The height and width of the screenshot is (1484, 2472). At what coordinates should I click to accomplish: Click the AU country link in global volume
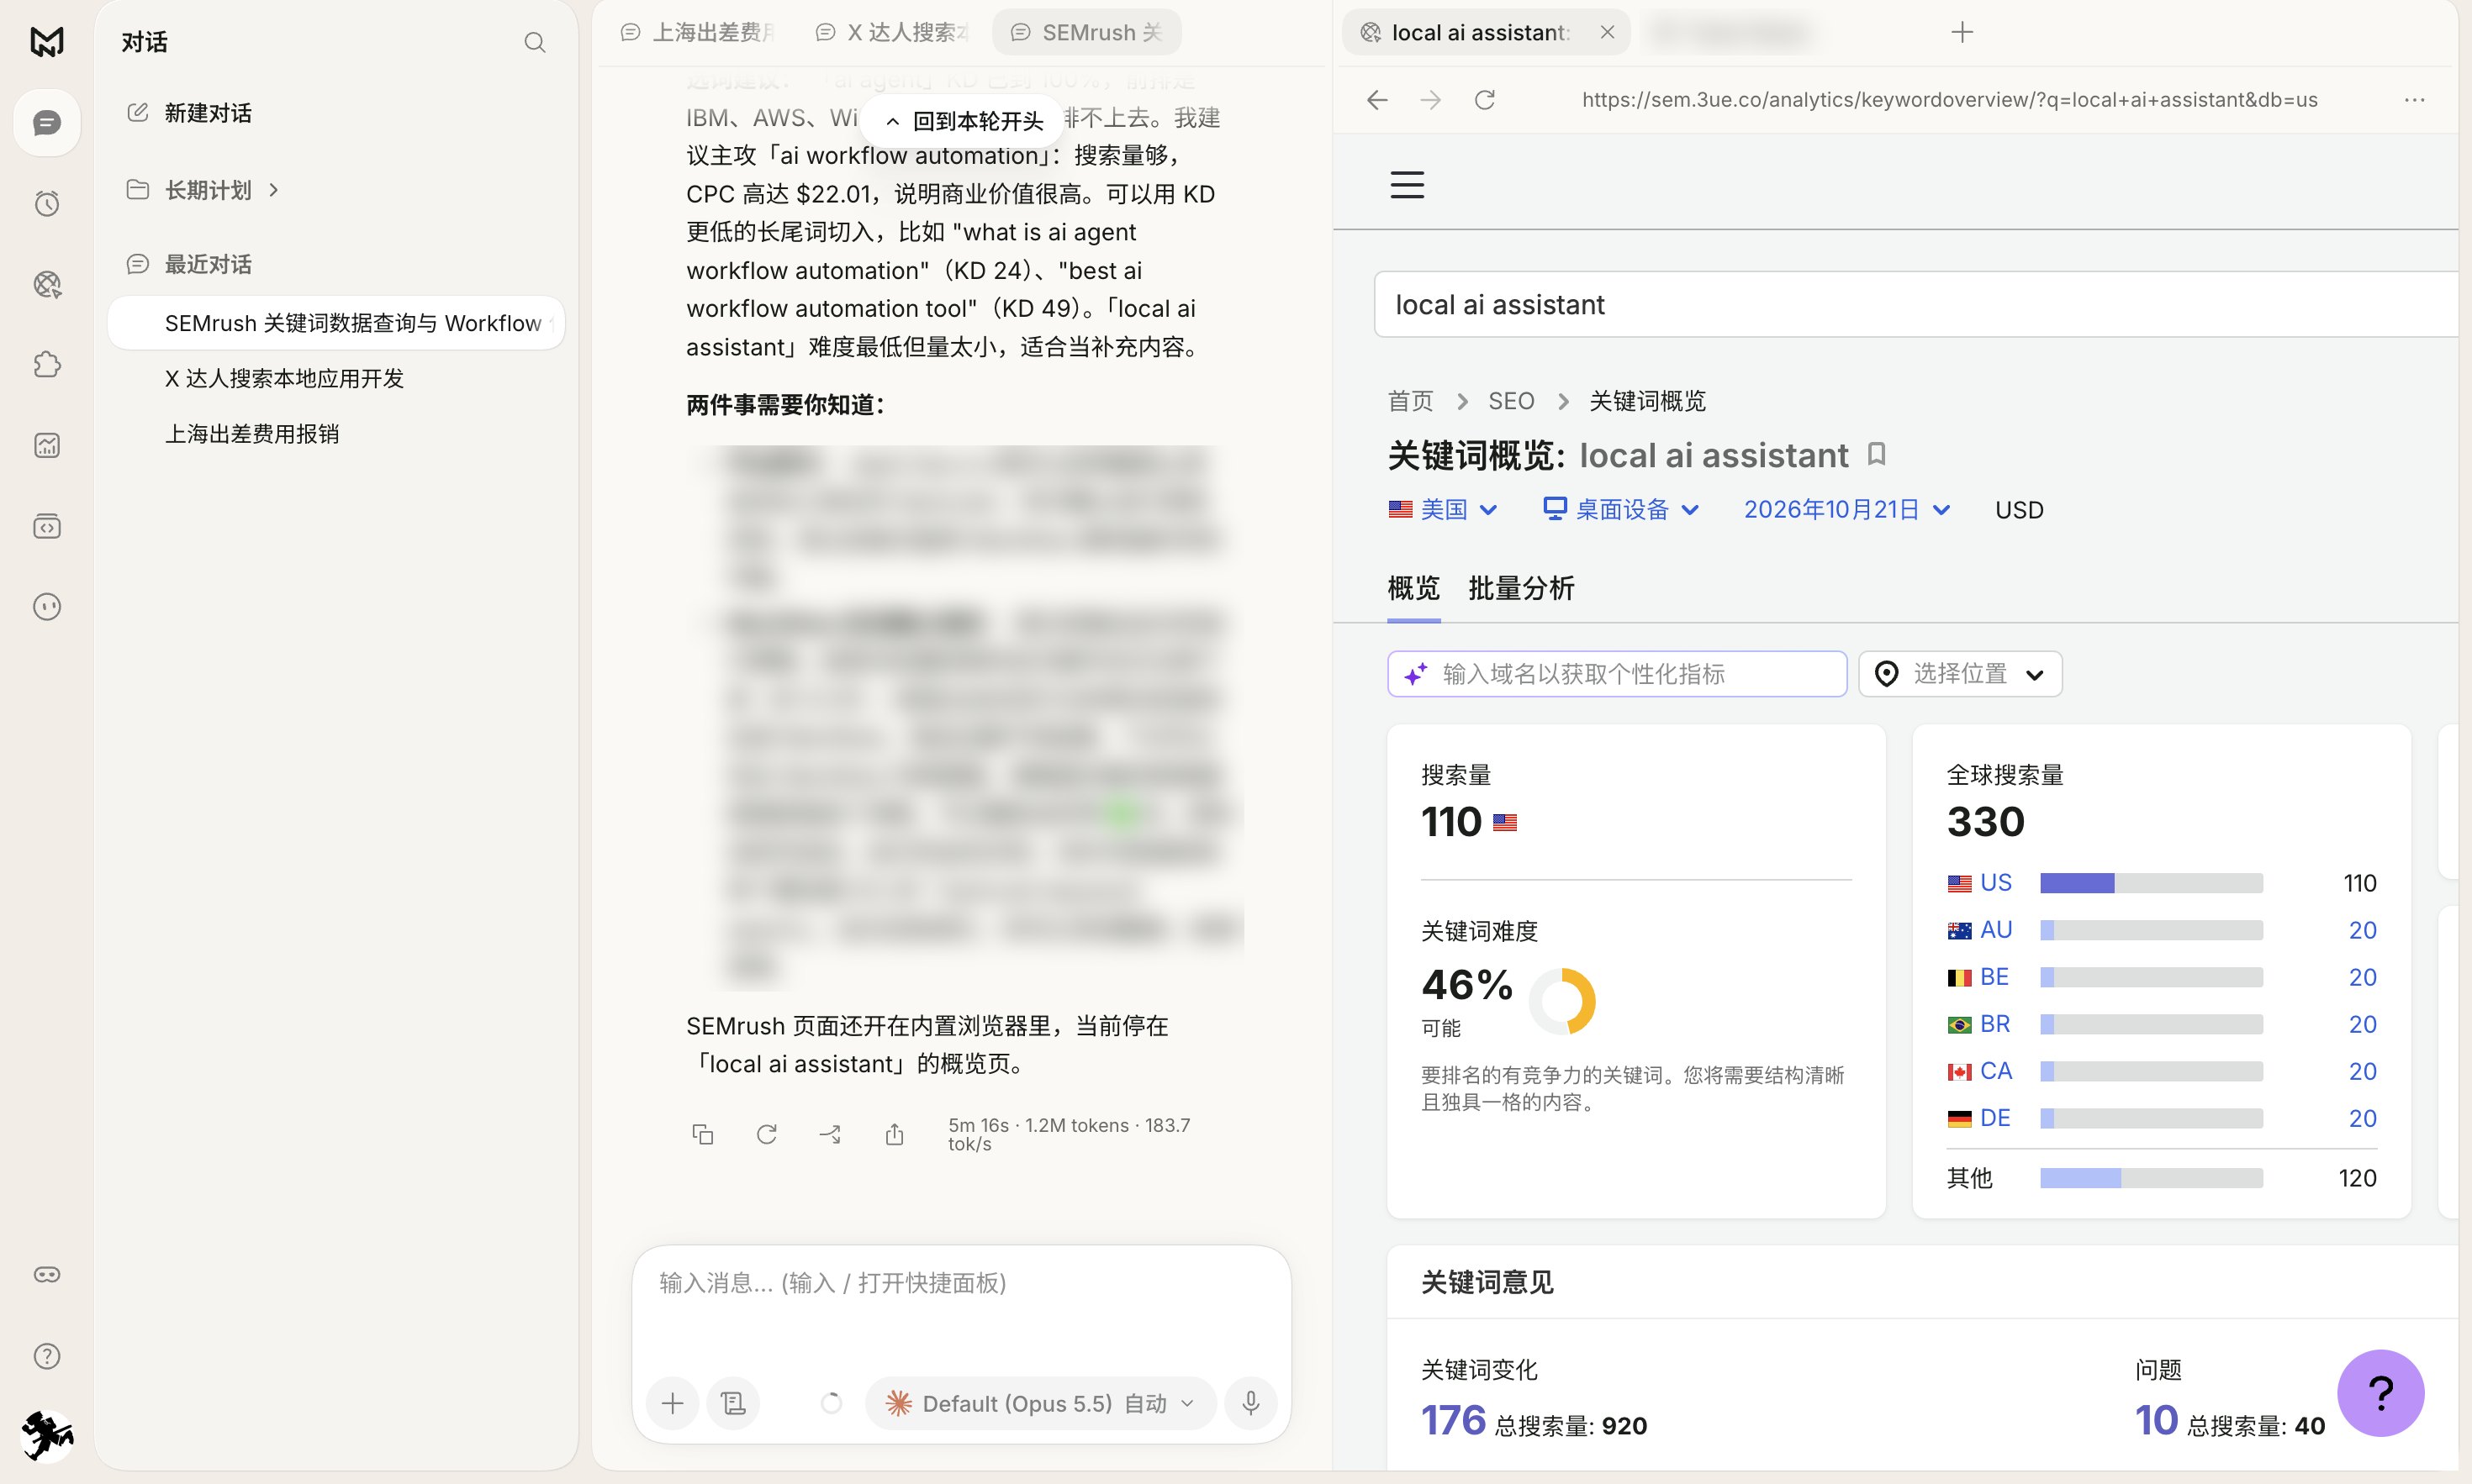click(1994, 930)
